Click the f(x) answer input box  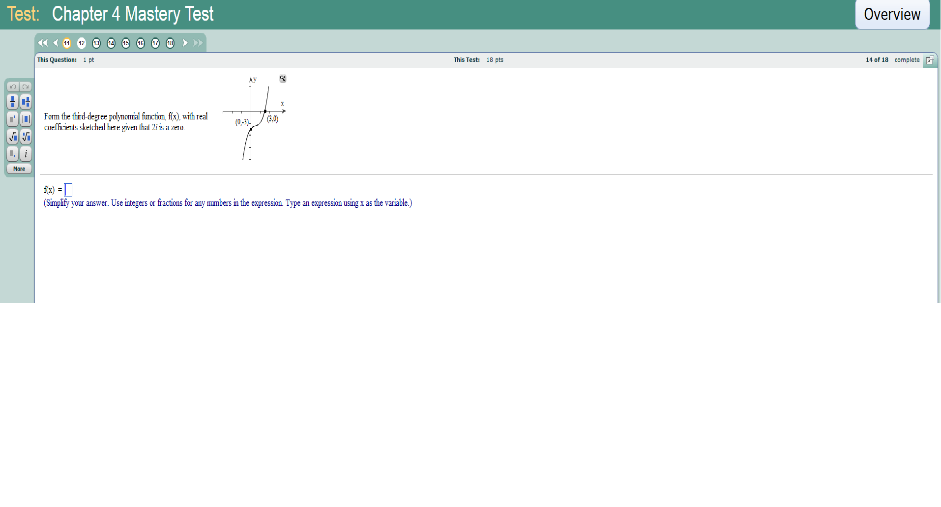(x=68, y=190)
